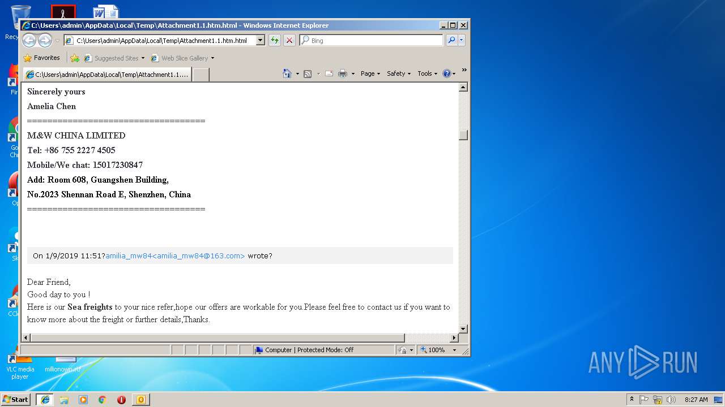Open the recent pages dropdown arrow
Image resolution: width=725 pixels, height=407 pixels.
click(x=57, y=41)
